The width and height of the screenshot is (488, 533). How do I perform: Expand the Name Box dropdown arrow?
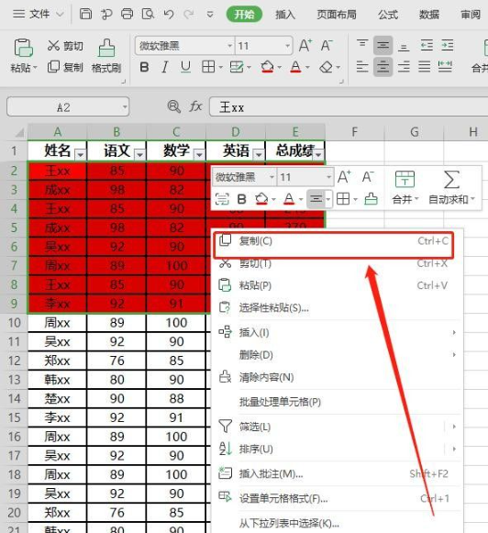(125, 107)
